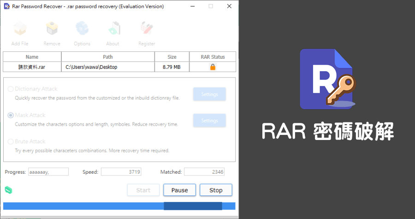Open the About toolbar icon
The height and width of the screenshot is (219, 415).
114,29
